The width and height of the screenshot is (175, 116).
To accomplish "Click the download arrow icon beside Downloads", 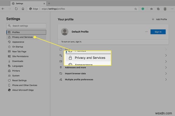I will (x=9, y=61).
